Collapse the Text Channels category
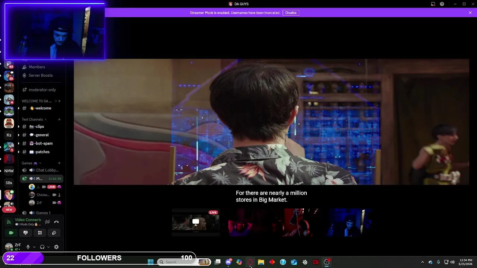Screen dimensions: 477x268 (x=34, y=119)
